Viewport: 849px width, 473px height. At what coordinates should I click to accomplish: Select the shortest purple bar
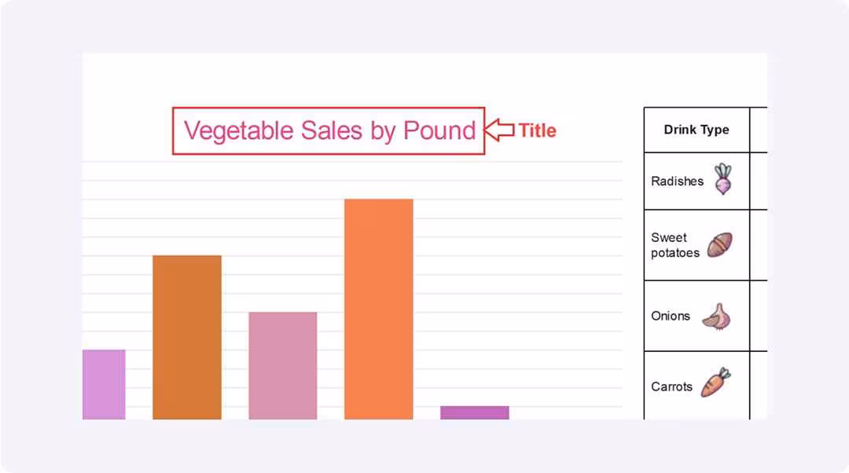[475, 412]
